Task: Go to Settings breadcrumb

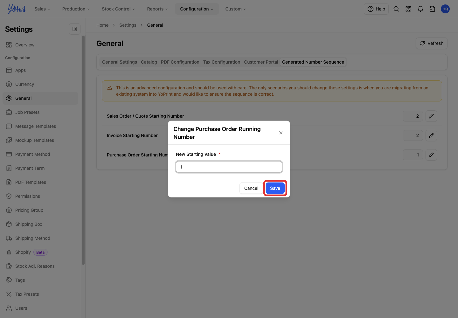Action: pyautogui.click(x=128, y=25)
